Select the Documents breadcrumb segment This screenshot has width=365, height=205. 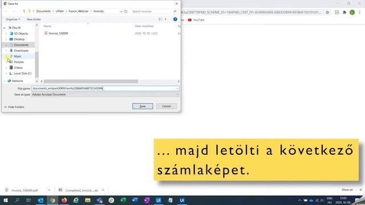pos(43,11)
